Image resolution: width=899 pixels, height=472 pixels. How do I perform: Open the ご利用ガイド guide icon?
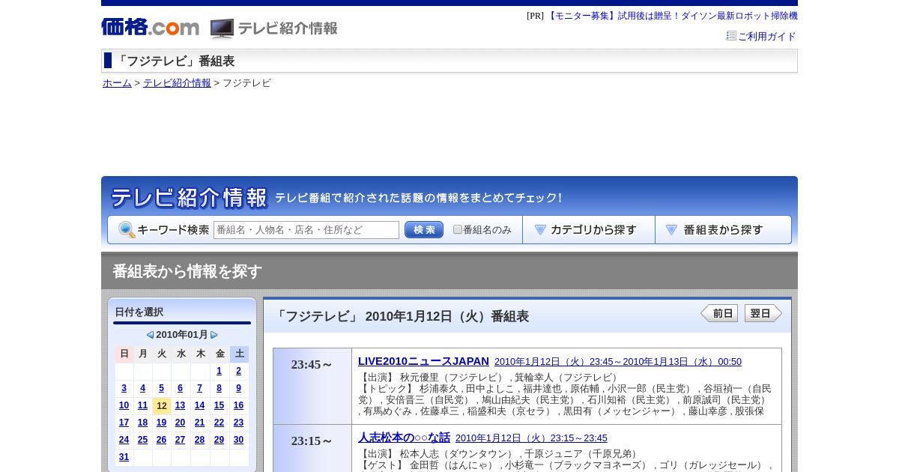(x=731, y=35)
